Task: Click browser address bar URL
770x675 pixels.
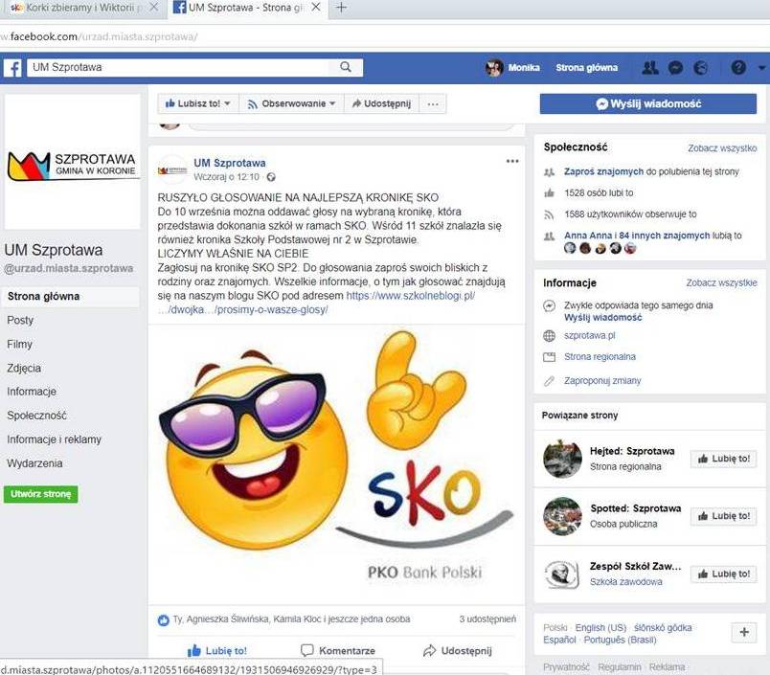Action: [x=99, y=36]
